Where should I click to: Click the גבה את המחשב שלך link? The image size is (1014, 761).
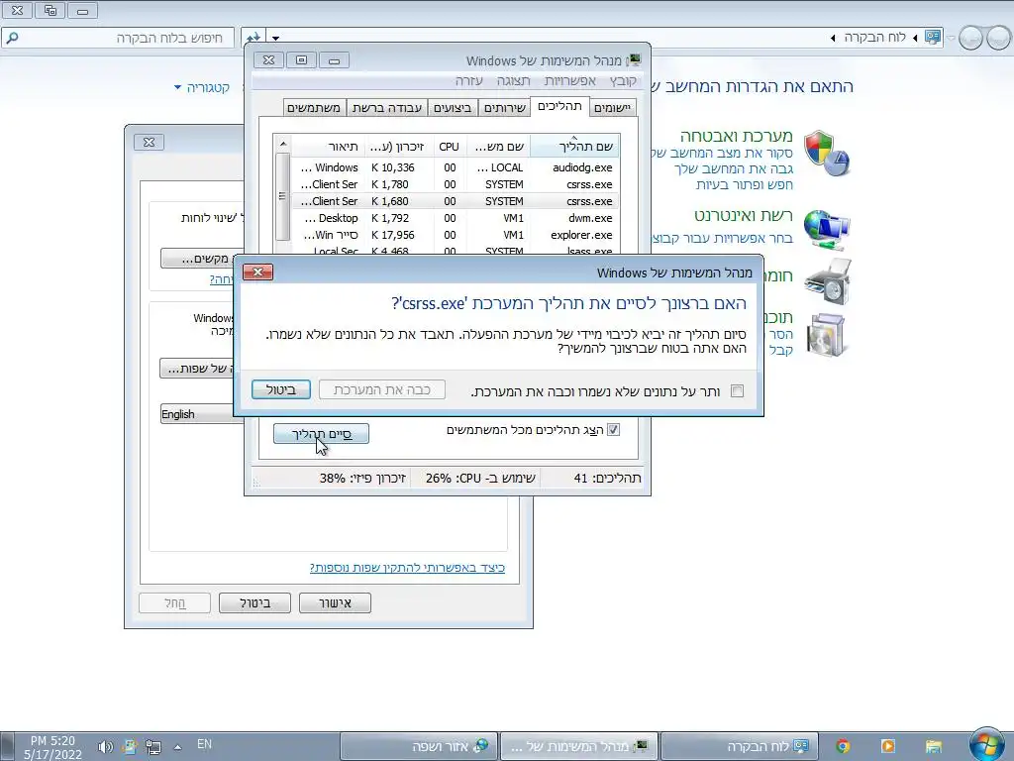pos(734,168)
